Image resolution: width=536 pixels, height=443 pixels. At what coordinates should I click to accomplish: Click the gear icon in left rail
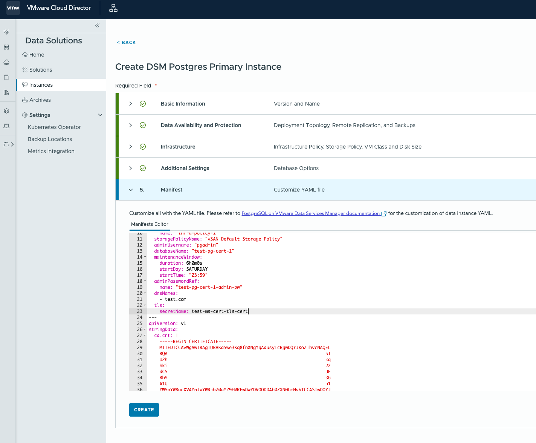(x=6, y=111)
